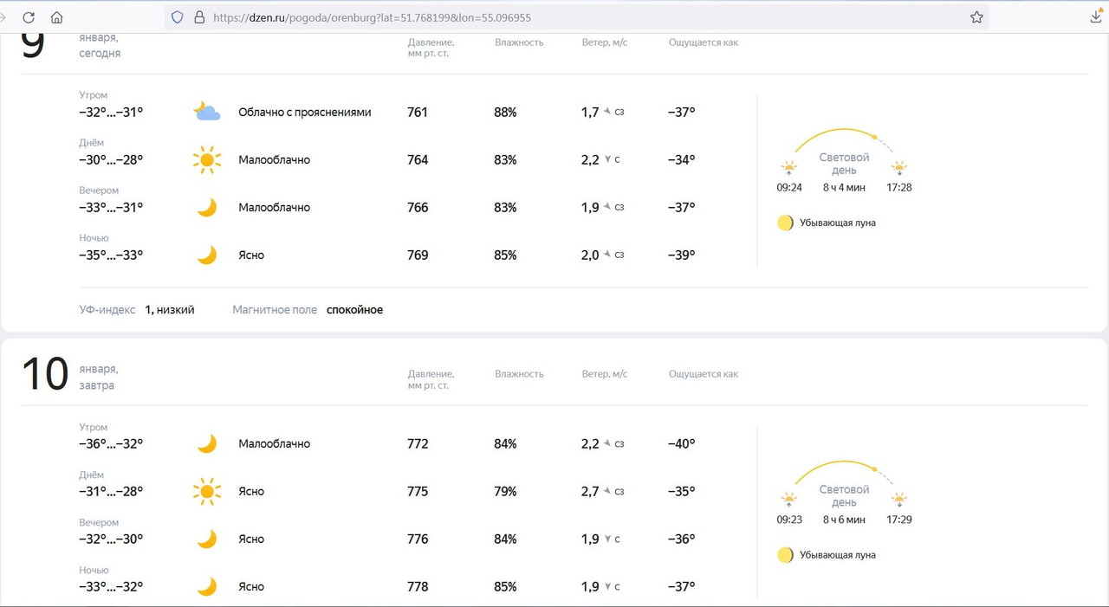Go to the browser home page
Screen dimensions: 1109x607
coord(56,17)
